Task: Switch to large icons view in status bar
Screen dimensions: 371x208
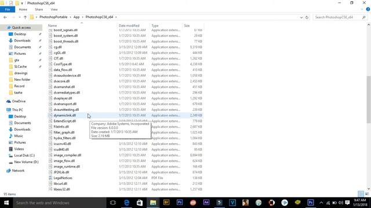Action: tap(367, 194)
